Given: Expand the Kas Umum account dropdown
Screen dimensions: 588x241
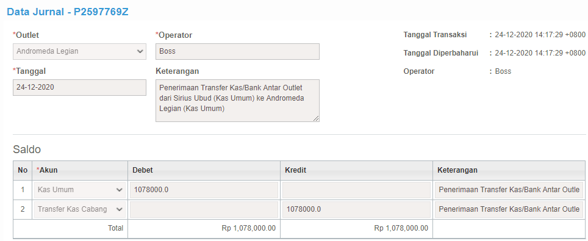Looking at the screenshot, I should [80, 190].
